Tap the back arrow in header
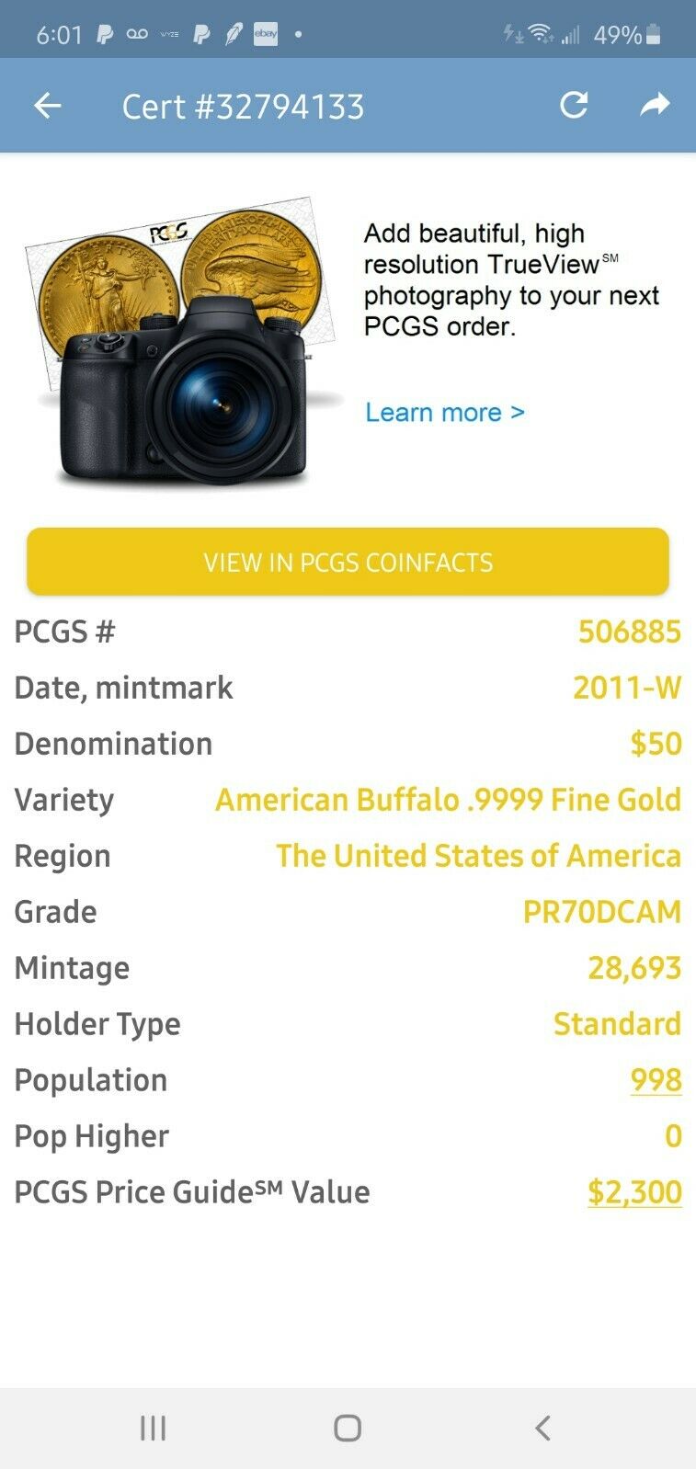Screen dimensions: 696x1469 click(x=48, y=106)
